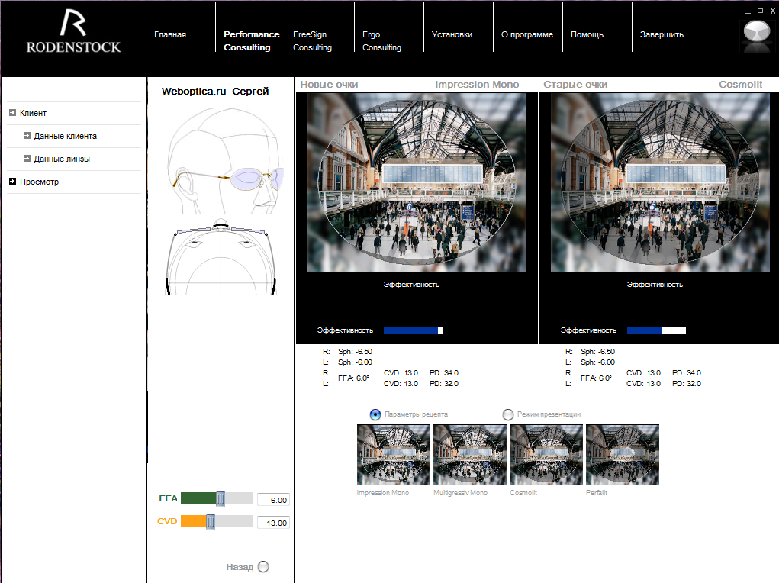Viewport: 779px width, 583px height.
Task: Click the side-view head with glasses illustration
Action: 225,160
